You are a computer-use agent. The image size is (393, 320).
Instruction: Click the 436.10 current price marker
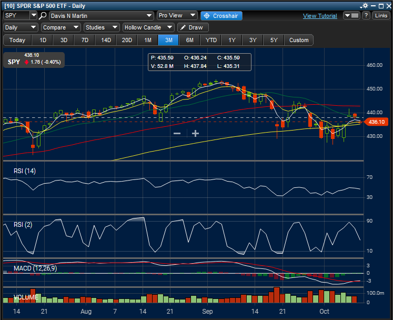(376, 122)
